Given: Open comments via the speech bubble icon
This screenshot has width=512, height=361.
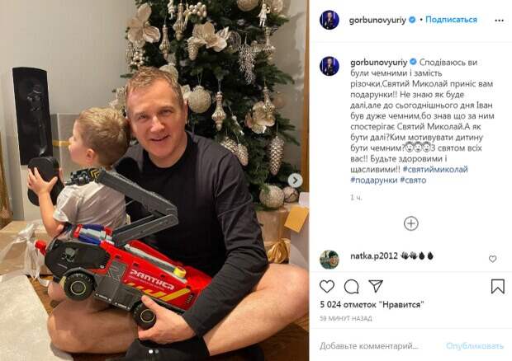Looking at the screenshot, I should (351, 287).
